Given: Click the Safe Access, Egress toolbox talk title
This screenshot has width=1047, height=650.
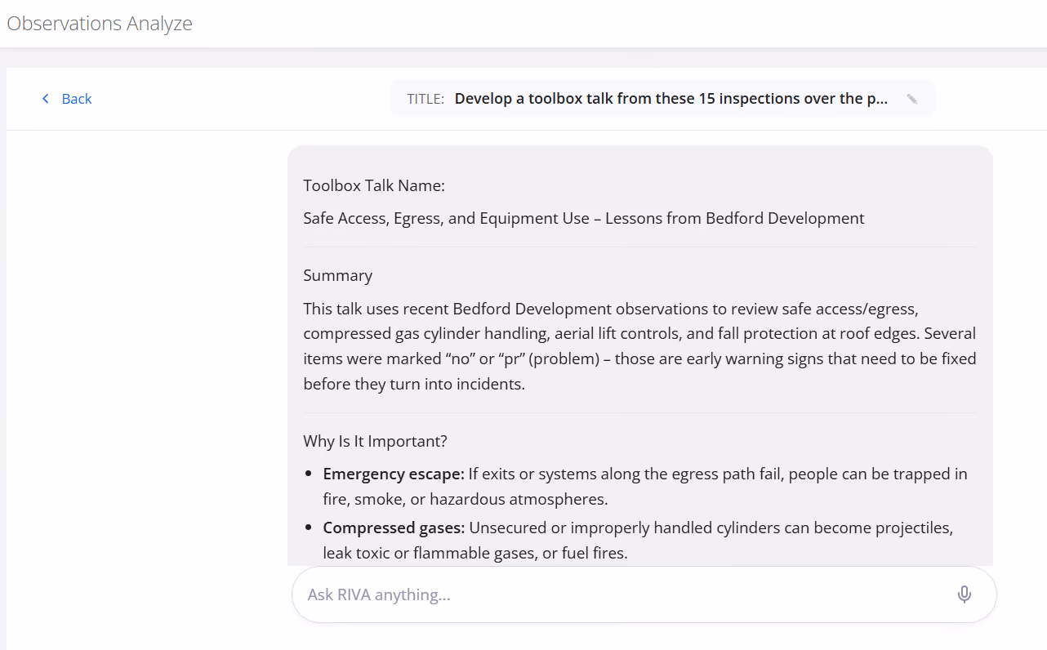Looking at the screenshot, I should coord(584,218).
